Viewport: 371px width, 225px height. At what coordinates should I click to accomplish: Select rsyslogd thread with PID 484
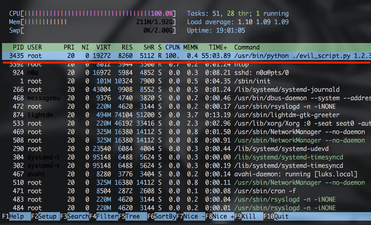(x=186, y=208)
